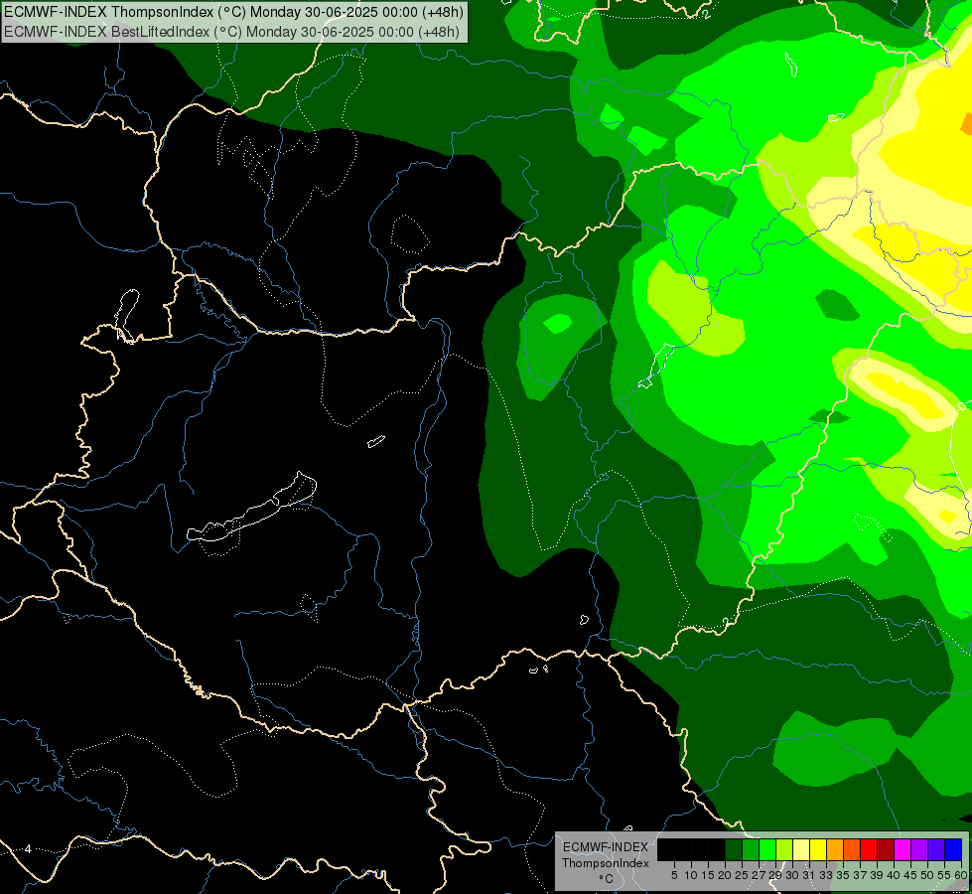The width and height of the screenshot is (972, 894).
Task: Pick the red 37–39 legend swatch
Action: (x=869, y=849)
